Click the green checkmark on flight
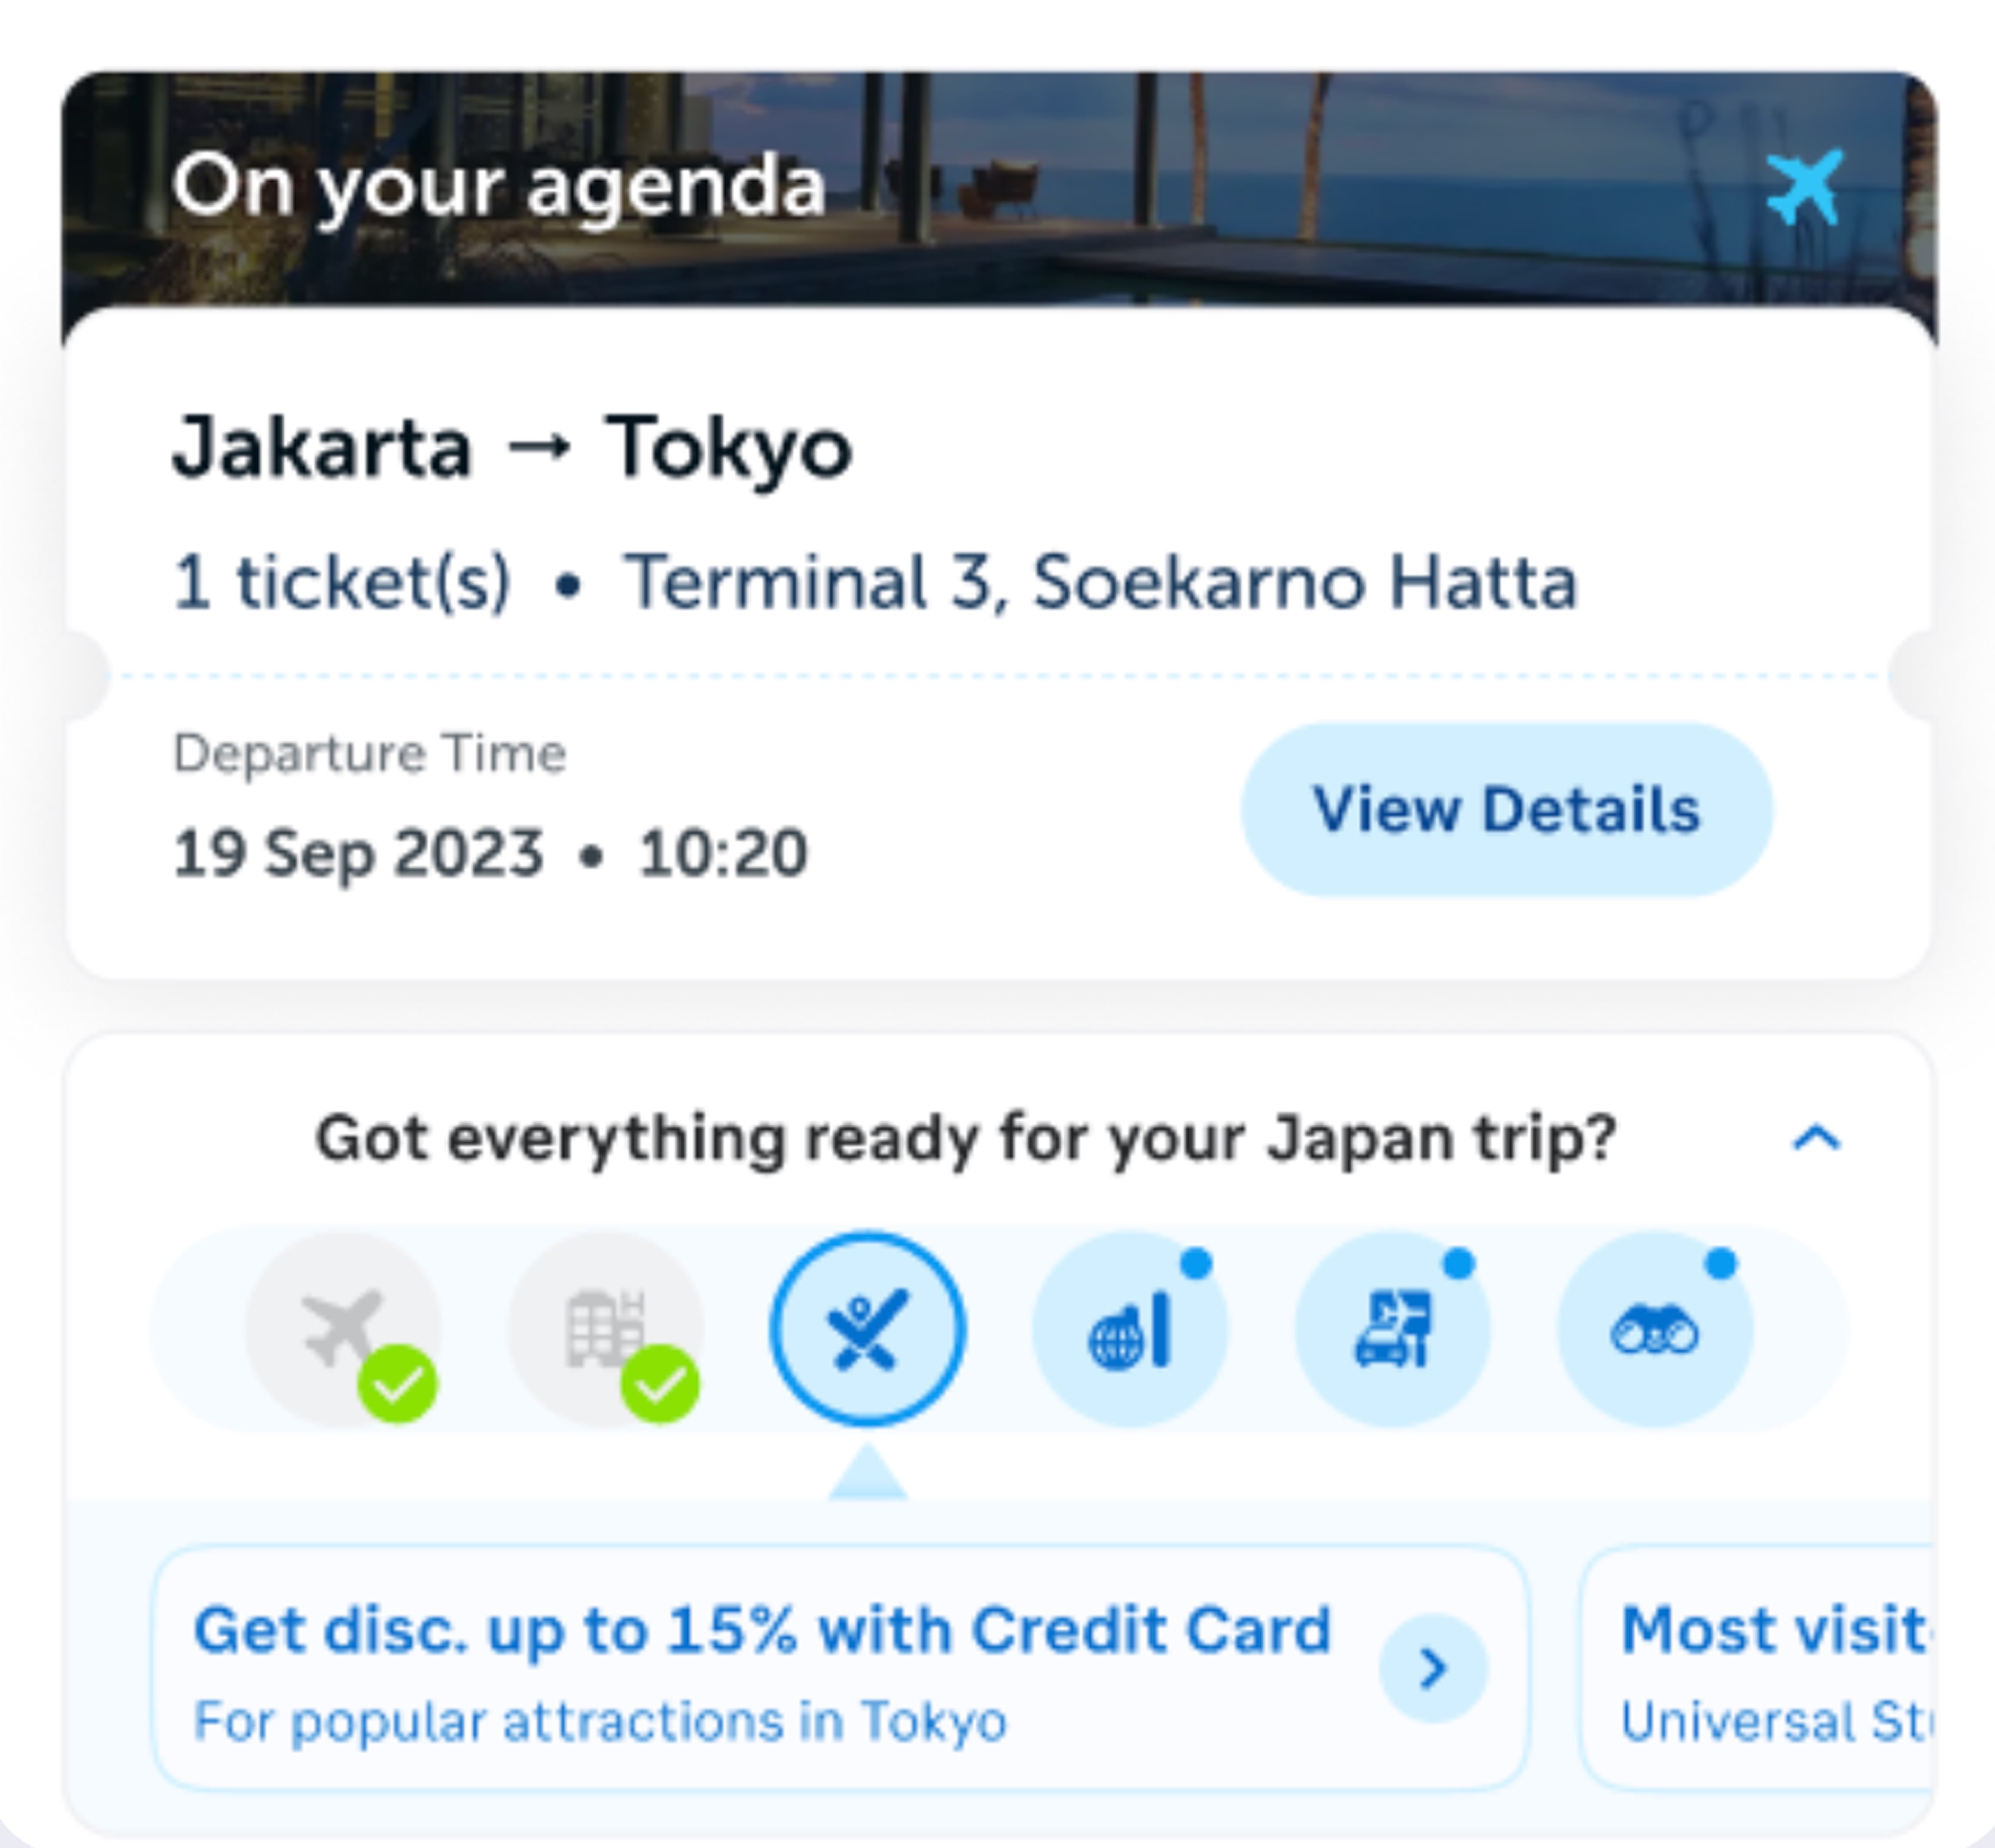The width and height of the screenshot is (1995, 1848). (x=397, y=1384)
